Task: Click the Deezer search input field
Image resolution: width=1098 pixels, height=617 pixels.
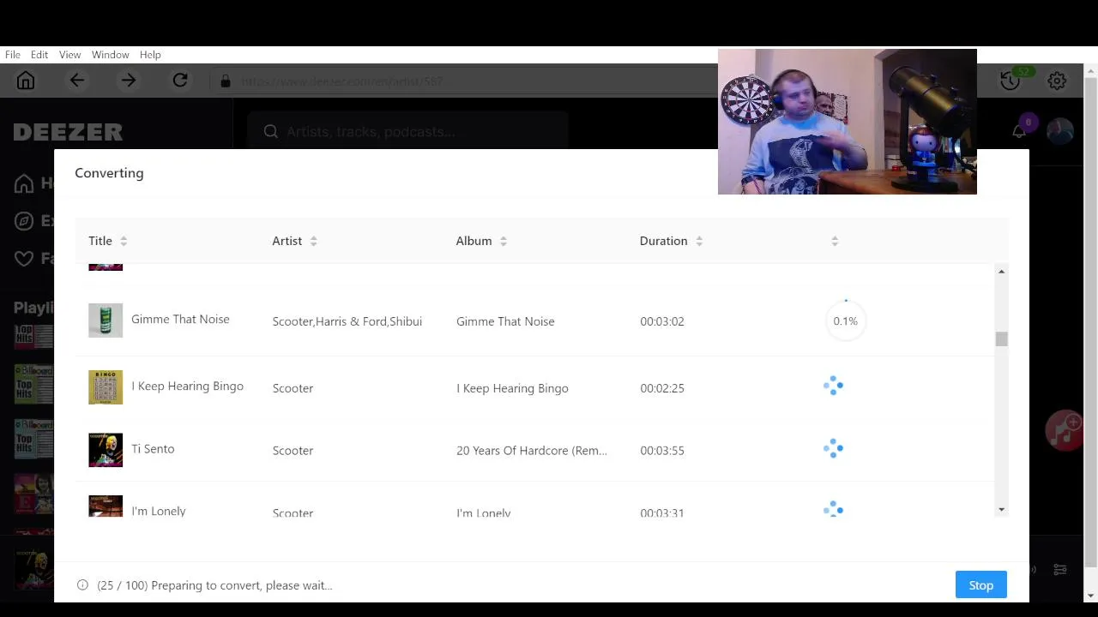Action: click(407, 131)
